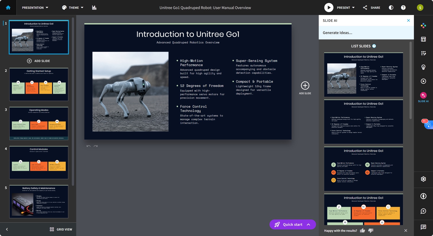This screenshot has width=433, height=236.
Task: Open the speaker notes icon in sidebar
Action: click(423, 227)
